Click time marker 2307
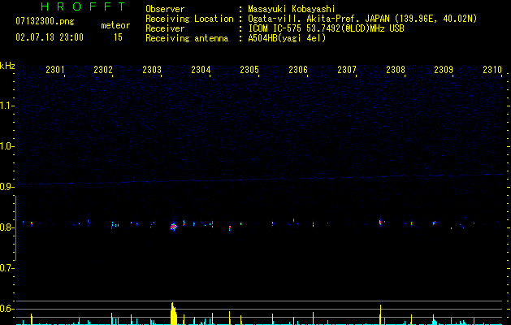 tap(347, 69)
